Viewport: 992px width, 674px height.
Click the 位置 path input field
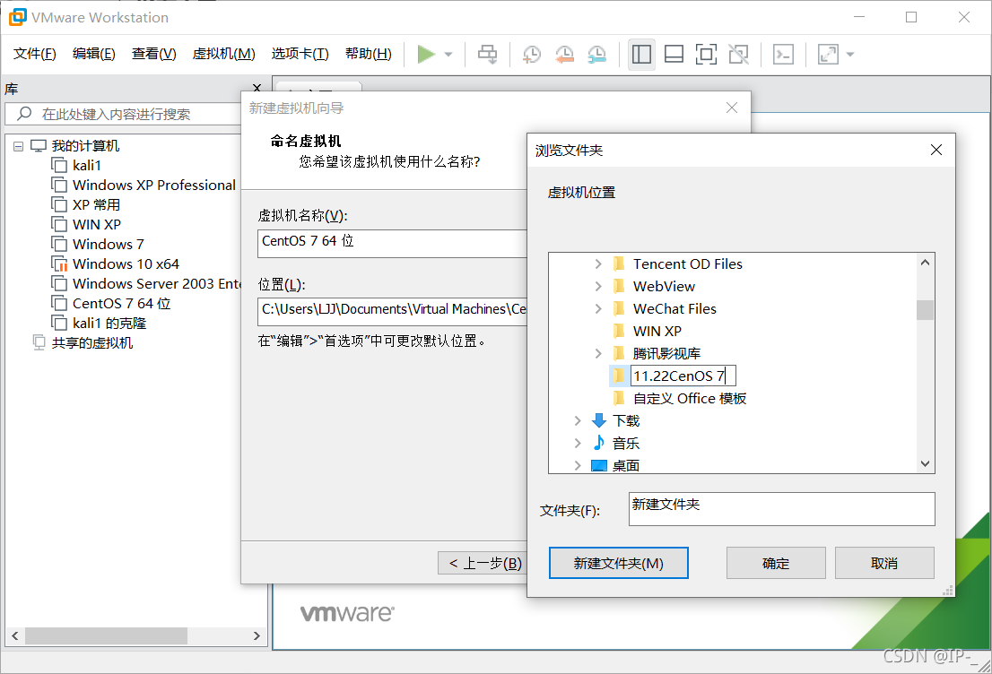coord(392,311)
